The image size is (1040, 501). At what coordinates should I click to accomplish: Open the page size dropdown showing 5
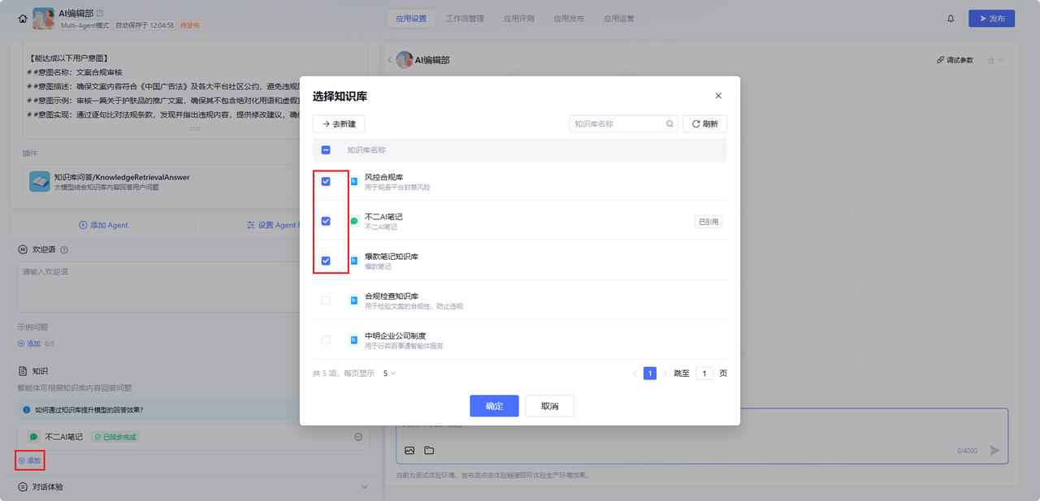coord(389,374)
